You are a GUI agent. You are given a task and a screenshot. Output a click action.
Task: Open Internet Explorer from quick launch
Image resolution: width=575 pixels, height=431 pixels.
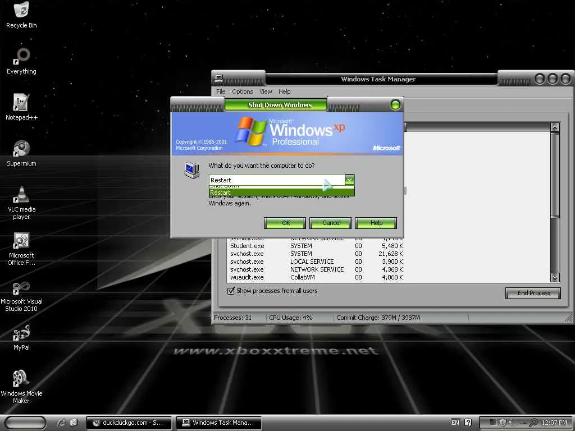coord(61,423)
